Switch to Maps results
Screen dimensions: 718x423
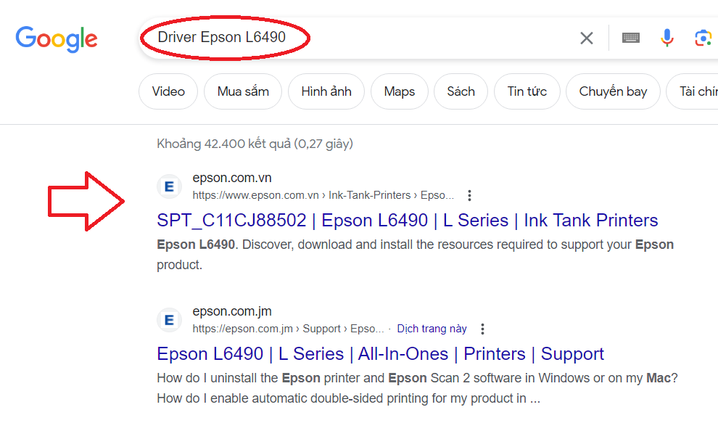click(400, 91)
